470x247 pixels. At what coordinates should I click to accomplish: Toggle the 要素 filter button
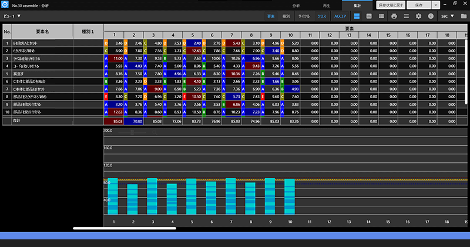[x=271, y=16]
